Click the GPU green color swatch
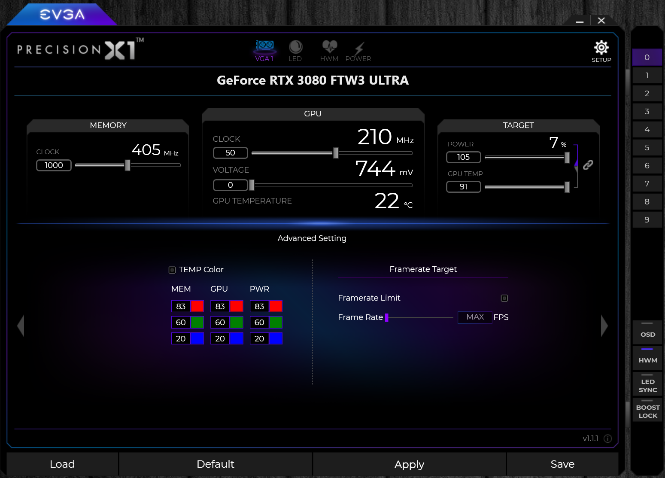Screen dimensions: 665x478 [x=237, y=322]
